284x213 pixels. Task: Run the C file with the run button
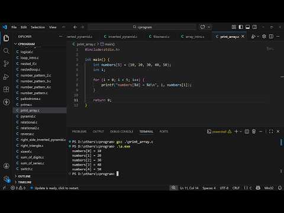coord(253,37)
